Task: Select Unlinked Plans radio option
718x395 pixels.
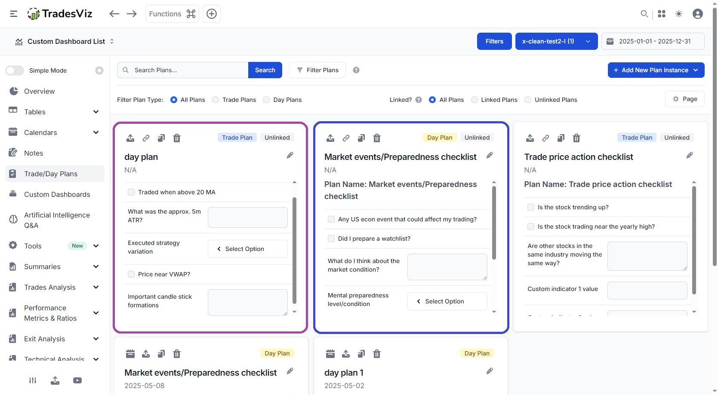Action: coord(528,100)
